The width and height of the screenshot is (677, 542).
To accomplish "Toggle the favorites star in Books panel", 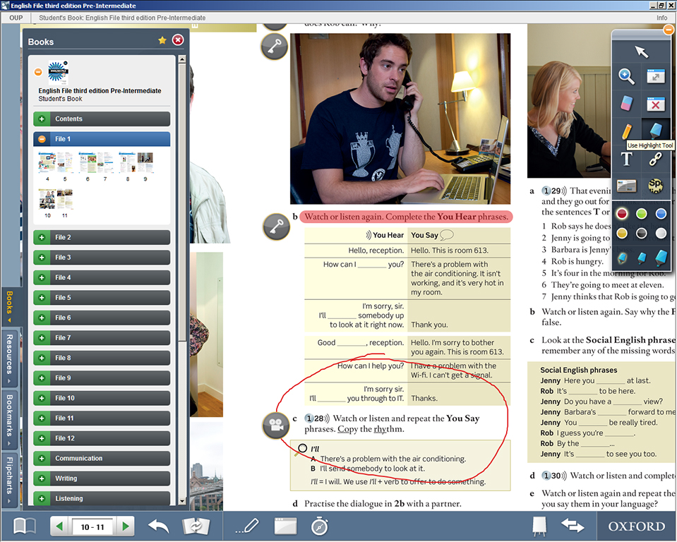I will 162,41.
